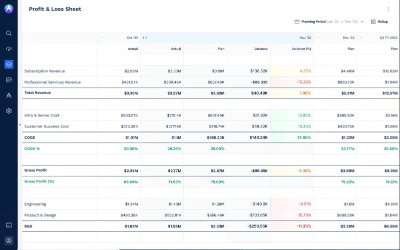This screenshot has height=250, width=400.
Task: Open the reports form icon in sidebar
Action: pos(9,80)
